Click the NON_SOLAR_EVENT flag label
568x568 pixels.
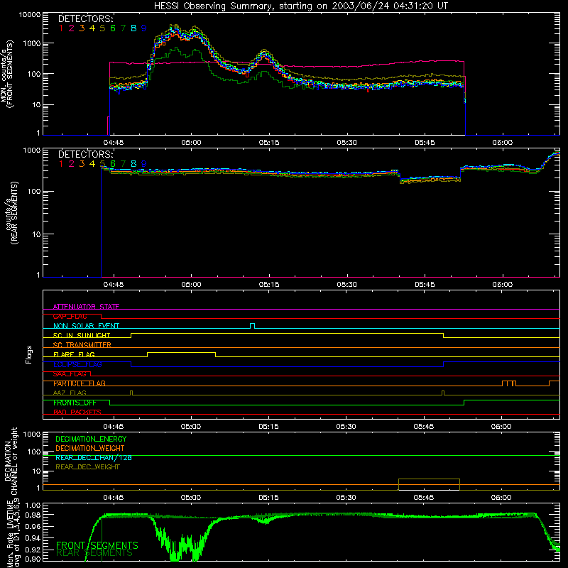(86, 326)
